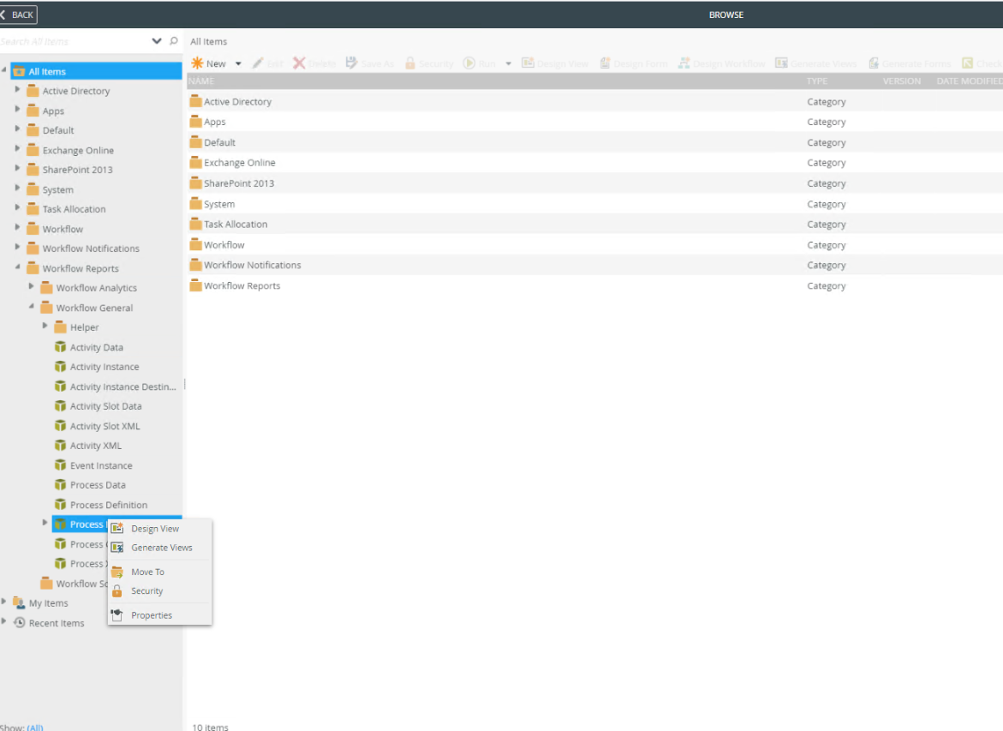Click the BACK button
Viewport: 1003px width, 731px height.
[x=18, y=14]
